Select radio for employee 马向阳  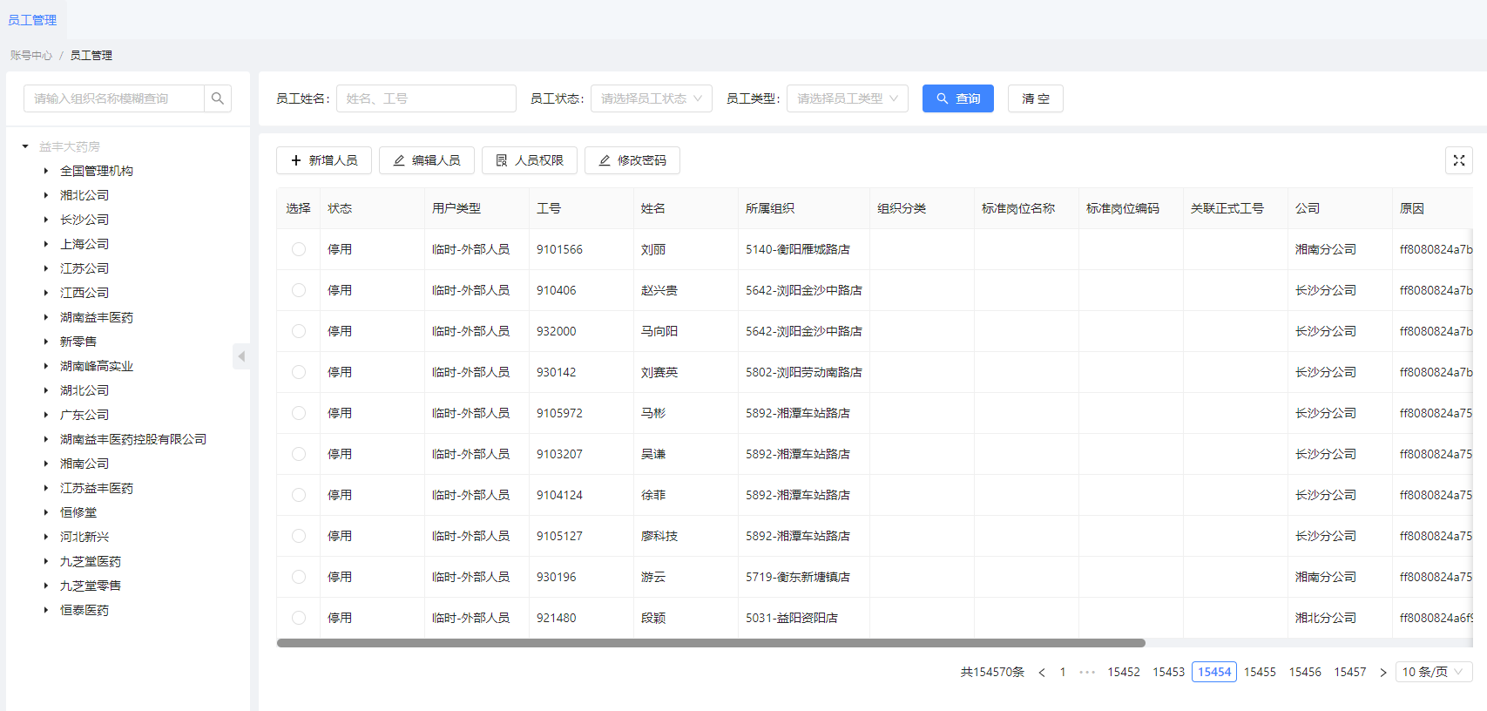tap(299, 331)
